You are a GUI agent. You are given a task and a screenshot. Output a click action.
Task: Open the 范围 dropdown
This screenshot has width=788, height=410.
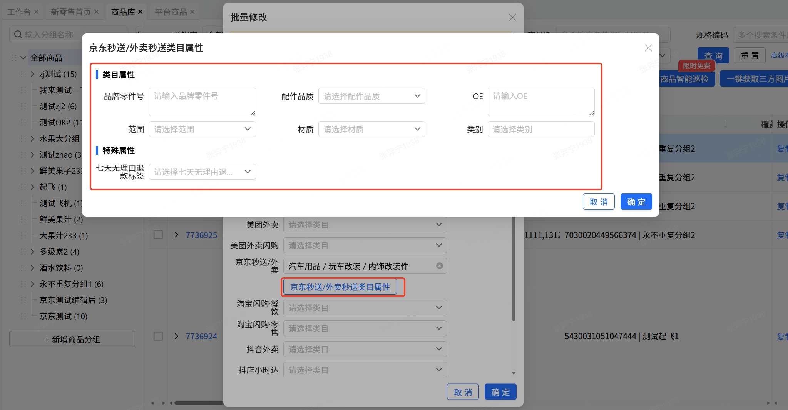202,129
